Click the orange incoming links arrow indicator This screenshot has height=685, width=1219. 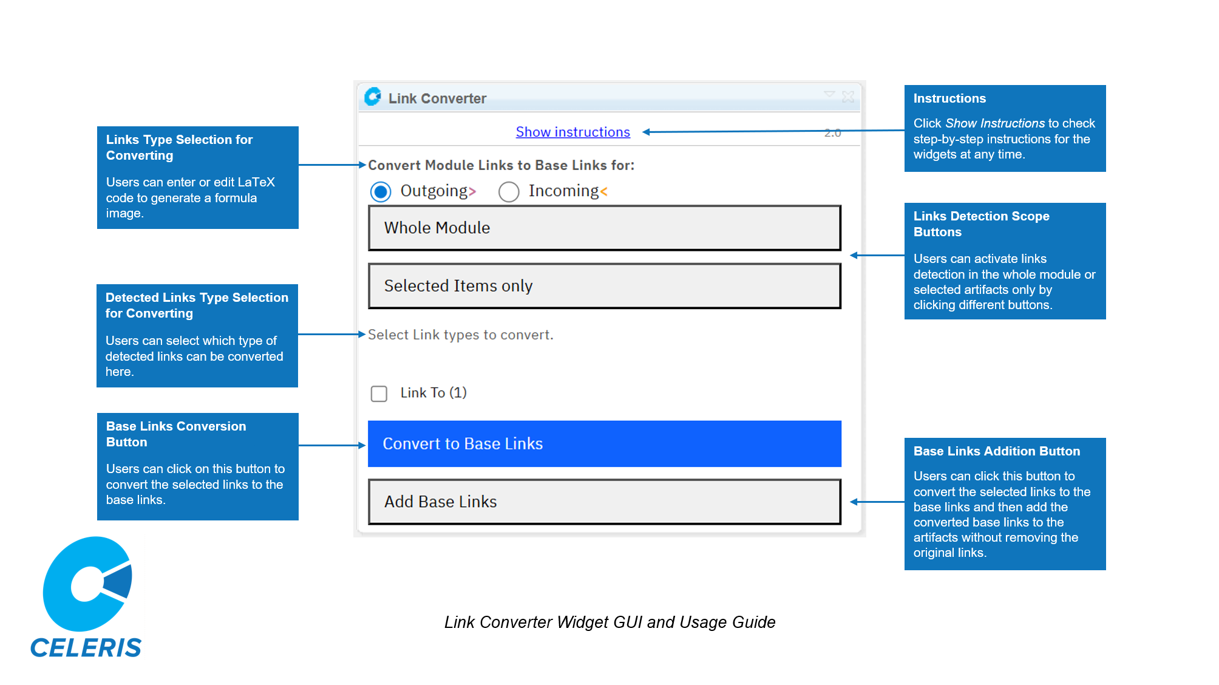click(603, 191)
